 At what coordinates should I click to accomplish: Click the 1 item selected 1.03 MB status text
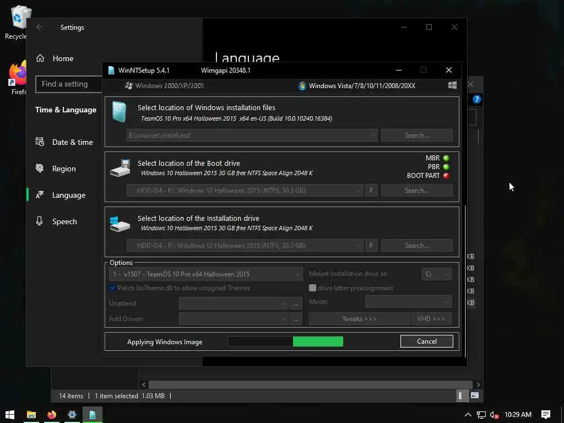130,395
